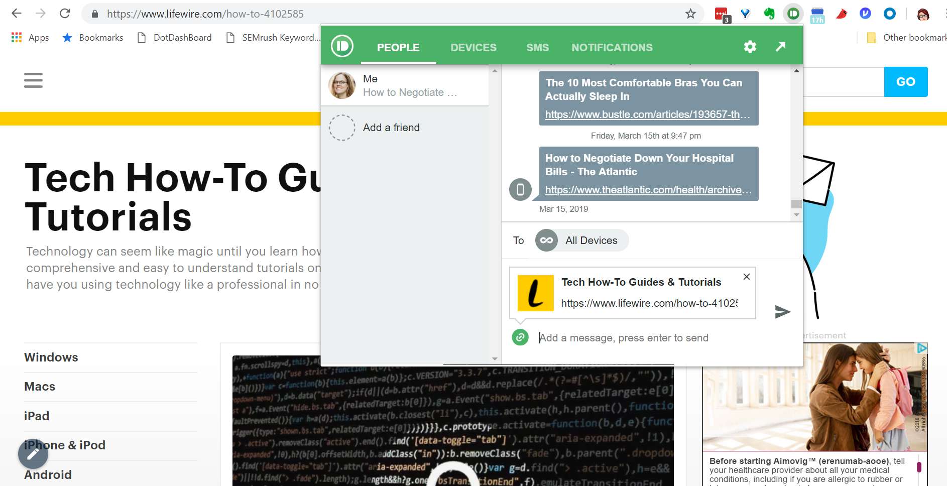
Task: Click conversation scrollbar down arrow
Action: point(796,215)
